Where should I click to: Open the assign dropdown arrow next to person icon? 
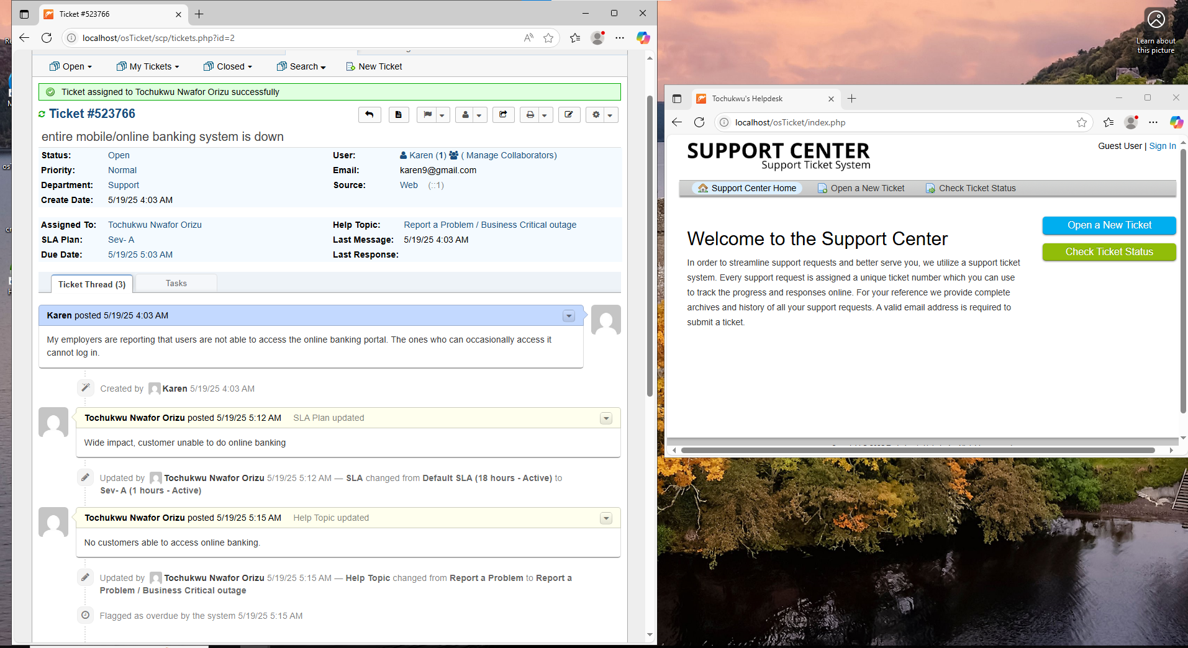pyautogui.click(x=479, y=115)
